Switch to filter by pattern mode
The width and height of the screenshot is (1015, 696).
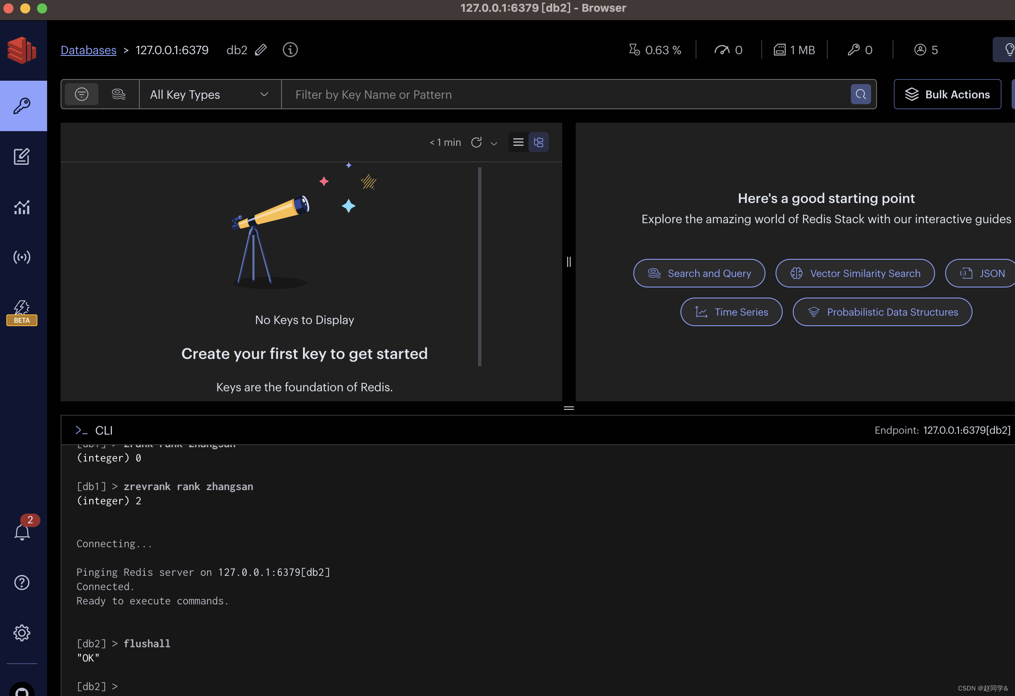coord(82,94)
